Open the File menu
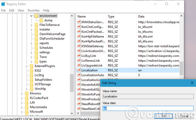Image resolution: width=196 pixels, height=120 pixels. click(3, 10)
